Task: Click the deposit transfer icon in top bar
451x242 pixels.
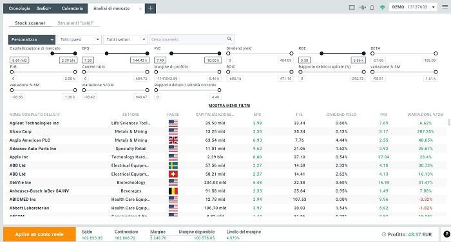Action: pos(362,8)
